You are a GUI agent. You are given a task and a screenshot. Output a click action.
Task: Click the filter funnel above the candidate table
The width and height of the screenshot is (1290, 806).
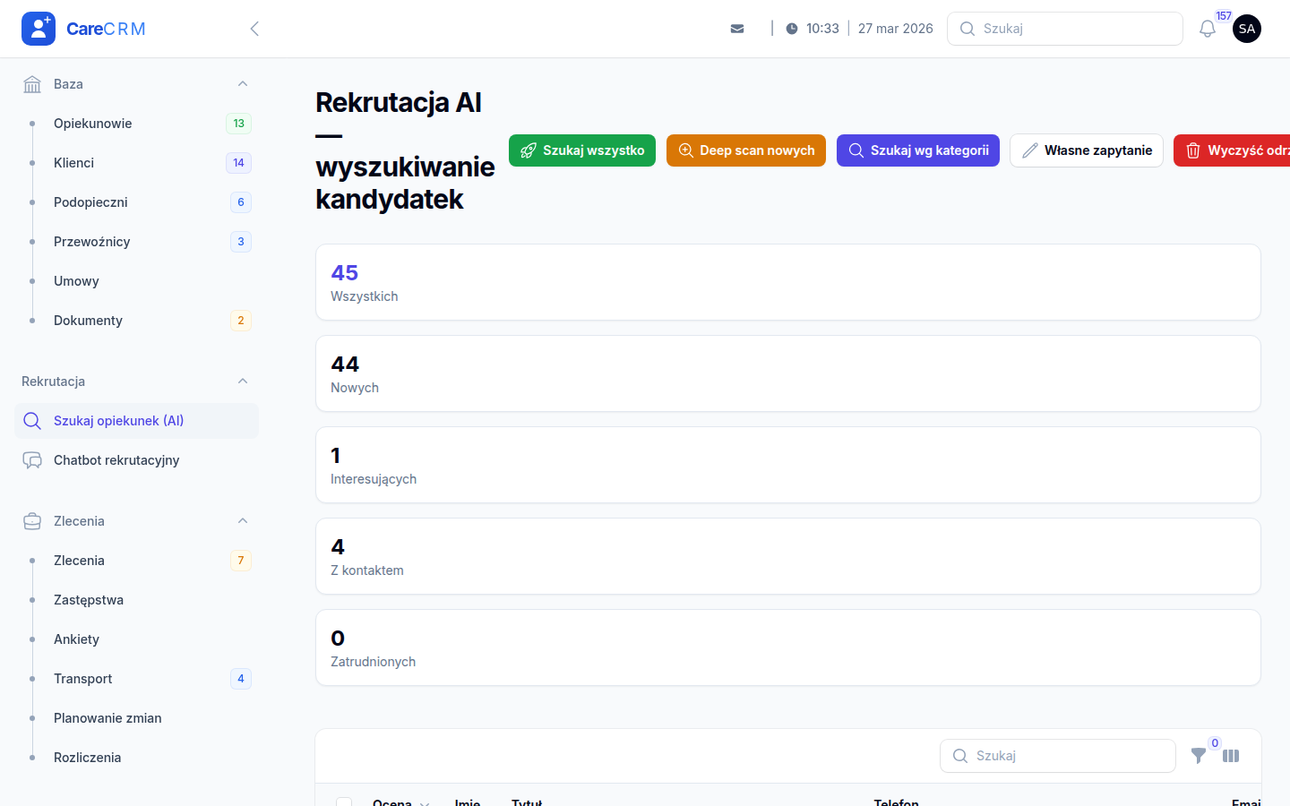click(x=1199, y=757)
